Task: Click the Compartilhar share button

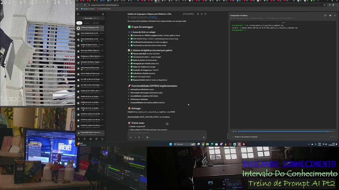Action: pyautogui.click(x=188, y=14)
